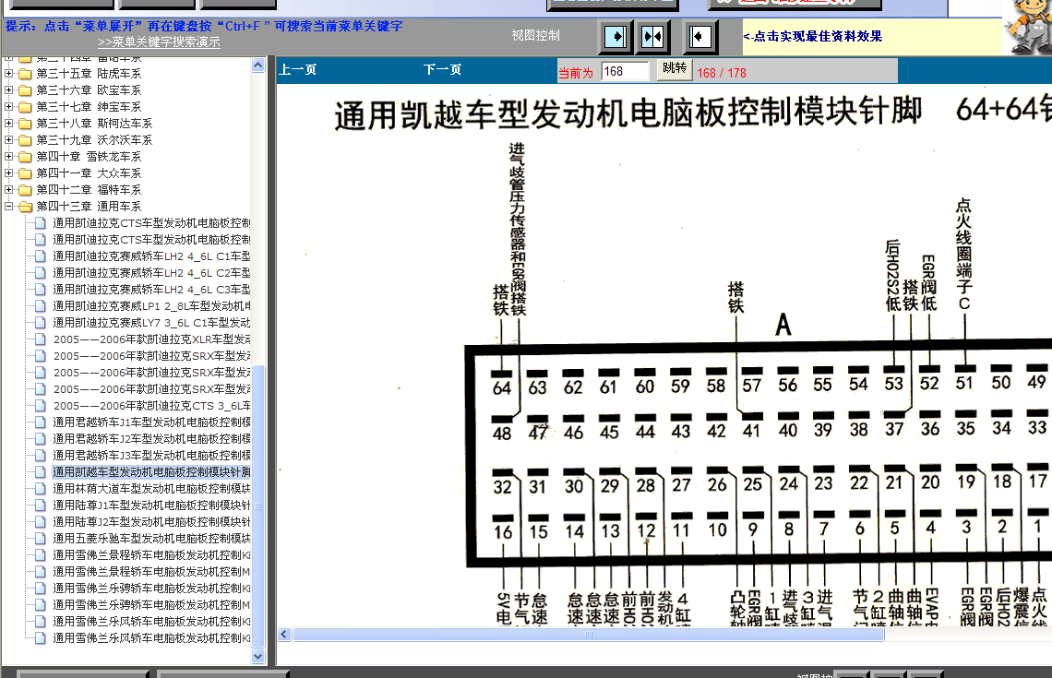Click the 168 / 178 page counter text

click(722, 73)
